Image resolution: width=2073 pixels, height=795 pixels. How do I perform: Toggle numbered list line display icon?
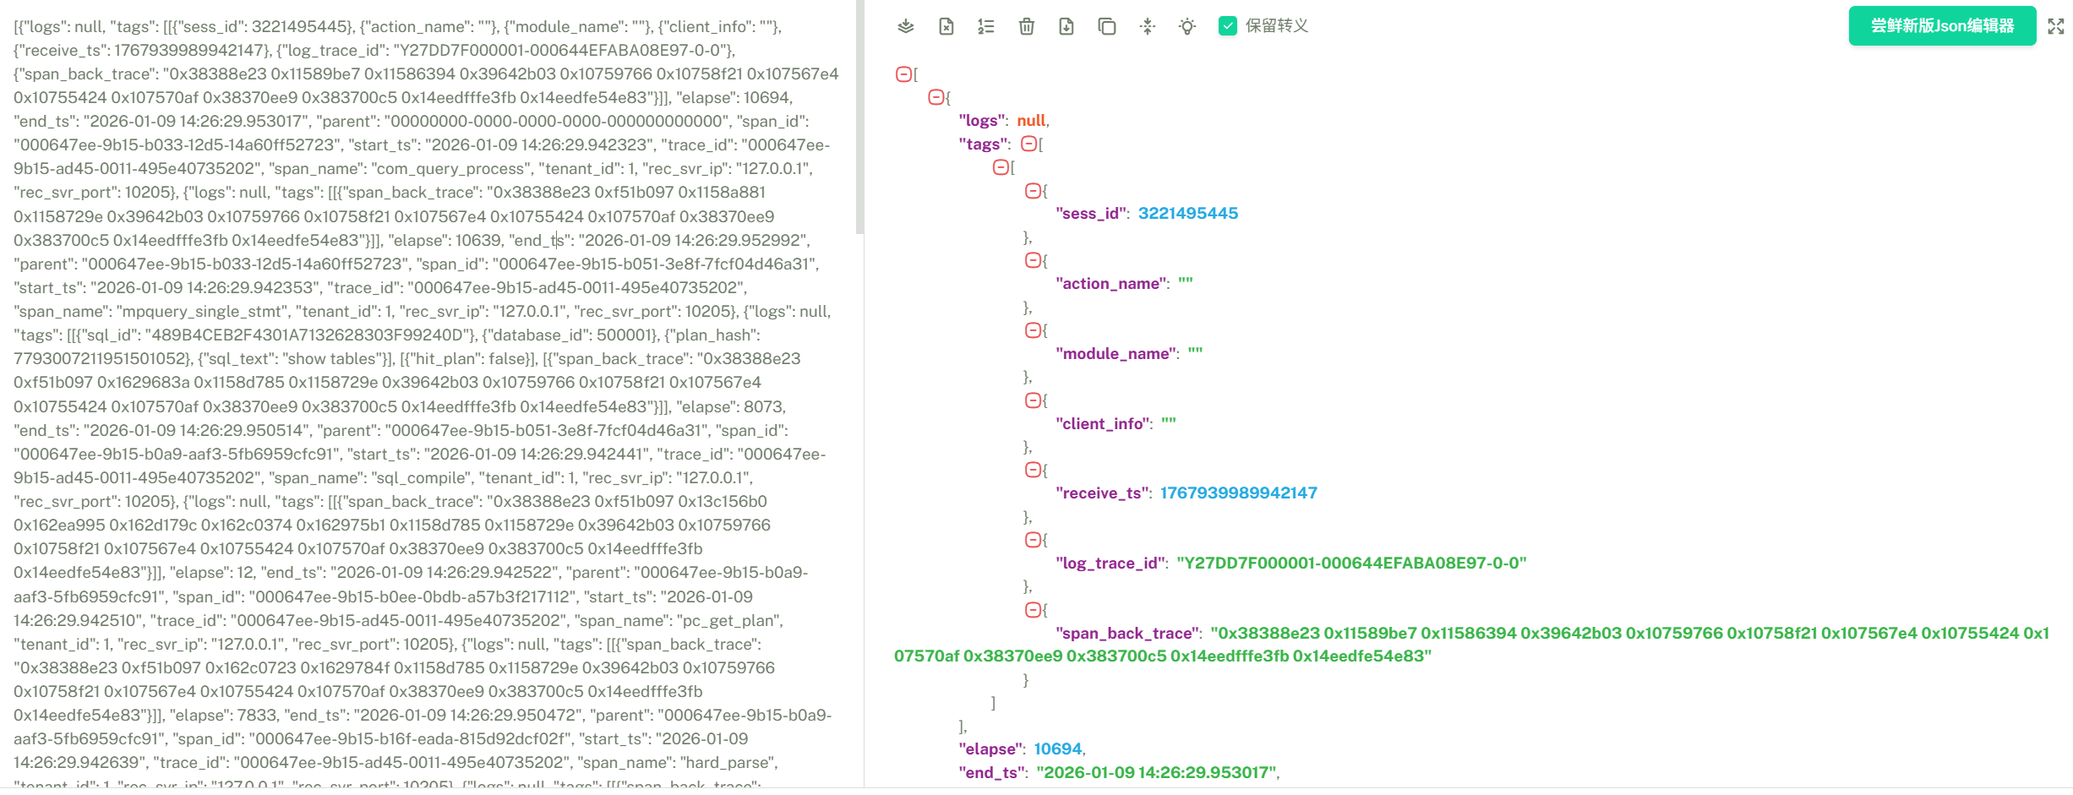pos(986,26)
